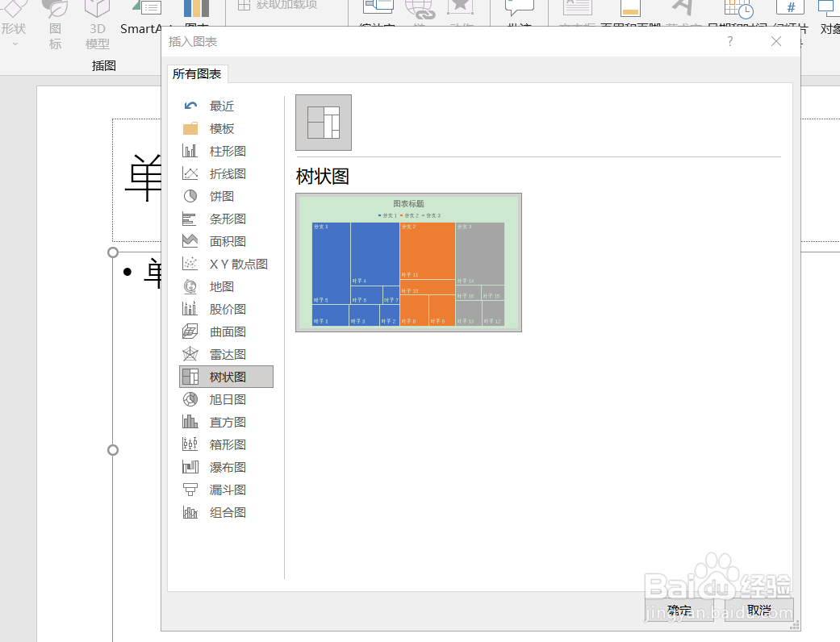Select the 树状图 subtype thumbnail at top
This screenshot has height=642, width=840.
(323, 123)
